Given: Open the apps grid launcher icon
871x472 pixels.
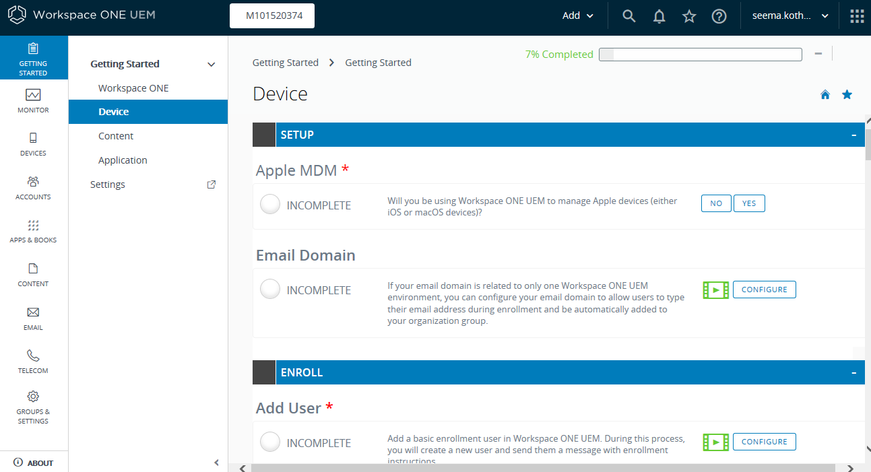Looking at the screenshot, I should pos(857,16).
